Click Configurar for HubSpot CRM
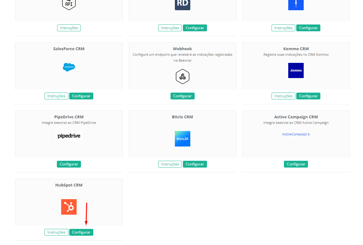The height and width of the screenshot is (245, 363). (x=81, y=233)
